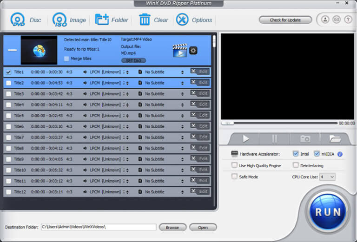Enable Use High Quality Engine

(x=234, y=165)
